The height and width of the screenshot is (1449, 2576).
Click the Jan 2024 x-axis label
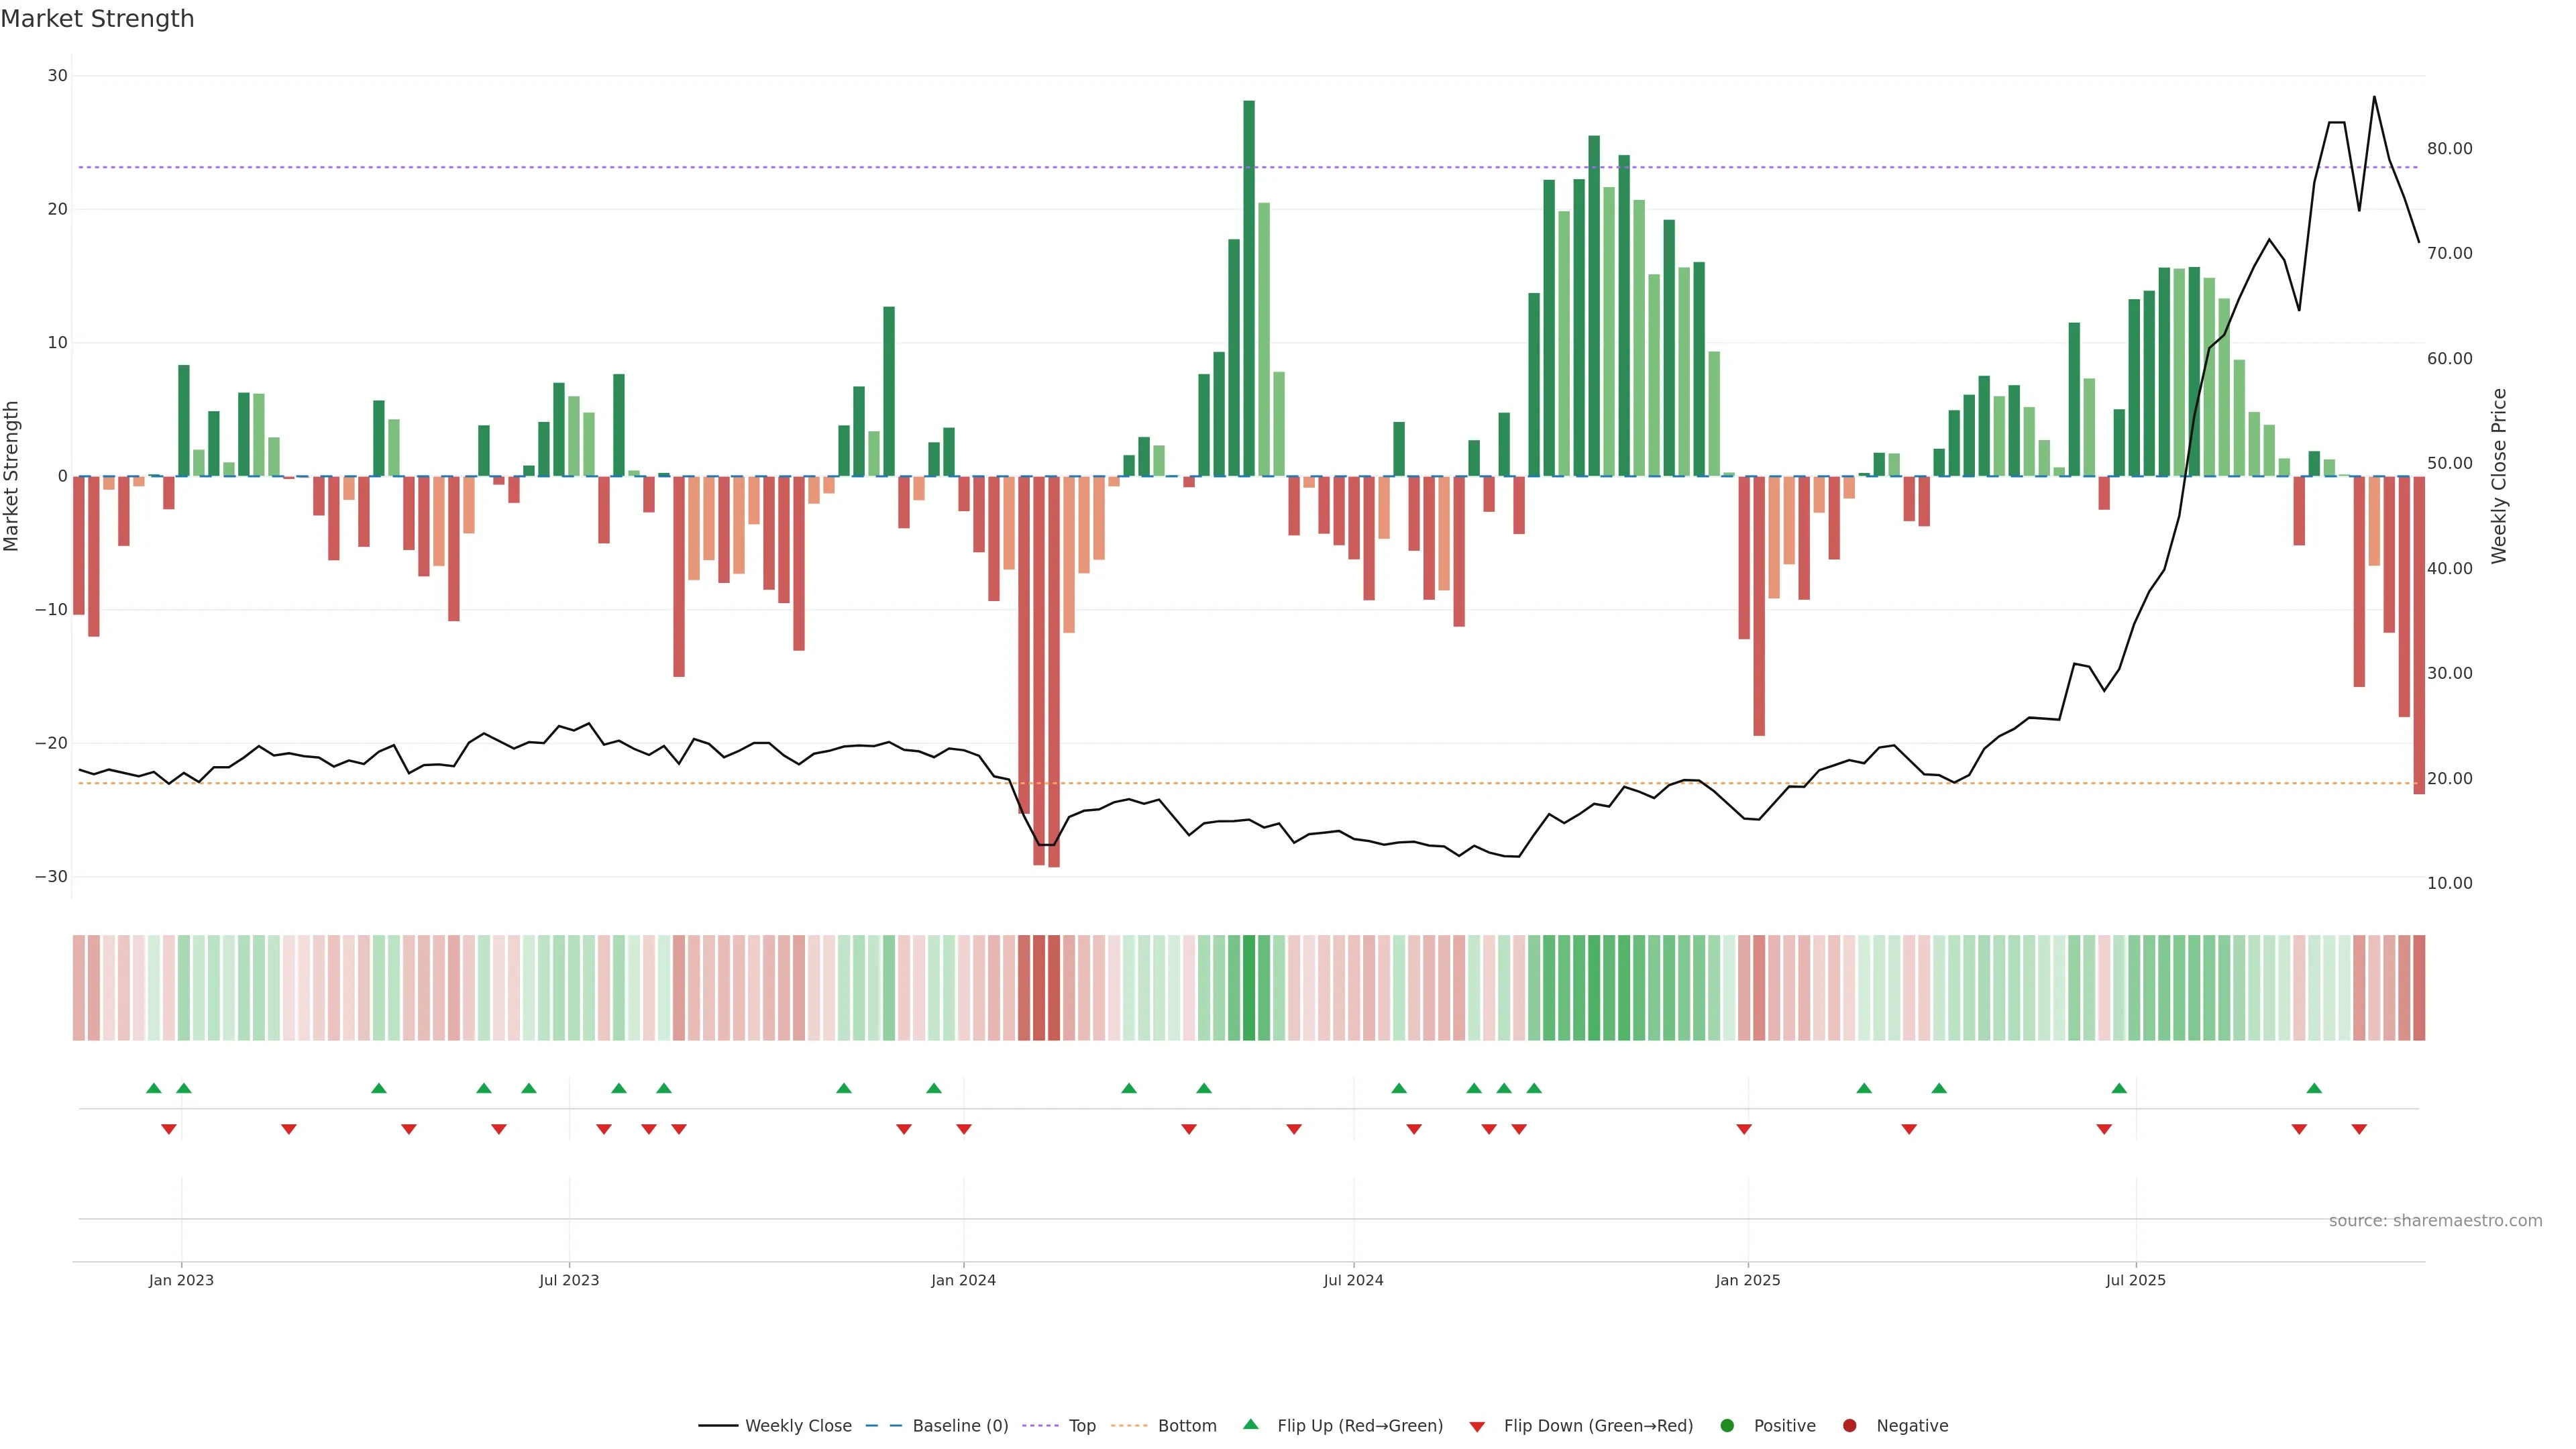[963, 1280]
